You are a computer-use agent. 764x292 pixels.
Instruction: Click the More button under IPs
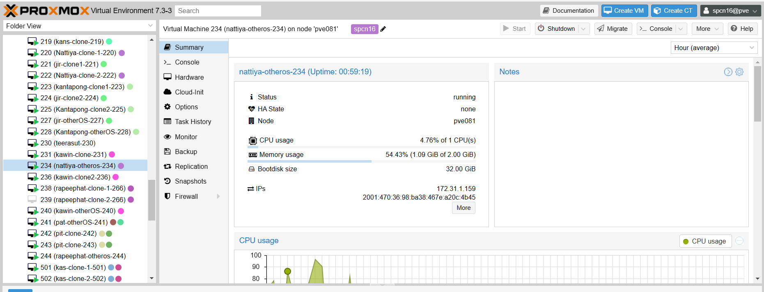[x=463, y=208]
